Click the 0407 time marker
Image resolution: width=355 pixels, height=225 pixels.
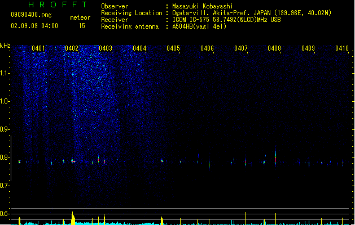pos(241,48)
